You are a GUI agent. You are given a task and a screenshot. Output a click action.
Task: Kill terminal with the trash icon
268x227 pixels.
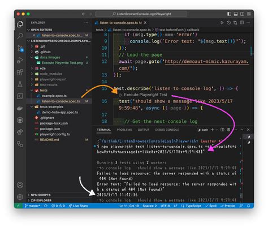tap(228, 130)
